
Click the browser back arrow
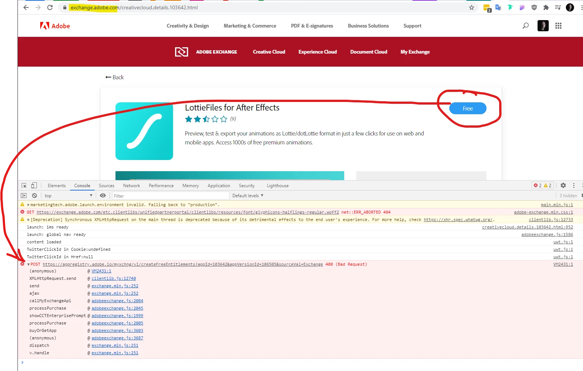(x=26, y=7)
